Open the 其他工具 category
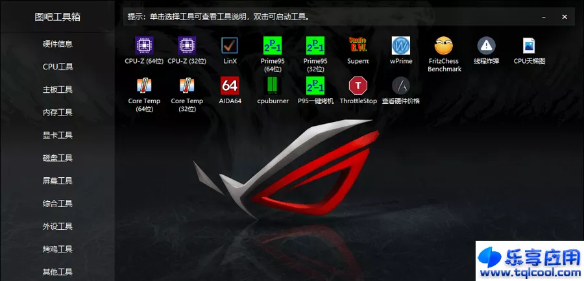This screenshot has width=584, height=281. tap(57, 272)
